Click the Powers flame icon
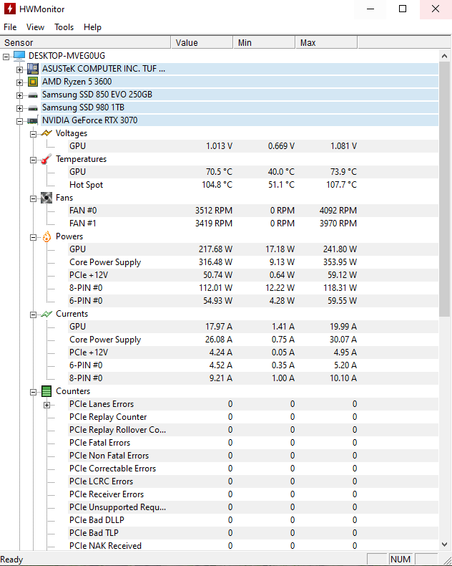Image resolution: width=452 pixels, height=566 pixels. (46, 236)
